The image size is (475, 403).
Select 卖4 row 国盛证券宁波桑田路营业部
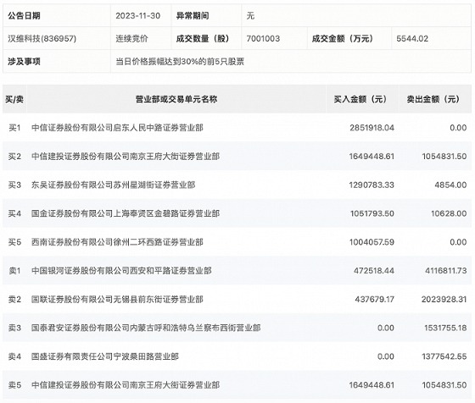pos(237,356)
